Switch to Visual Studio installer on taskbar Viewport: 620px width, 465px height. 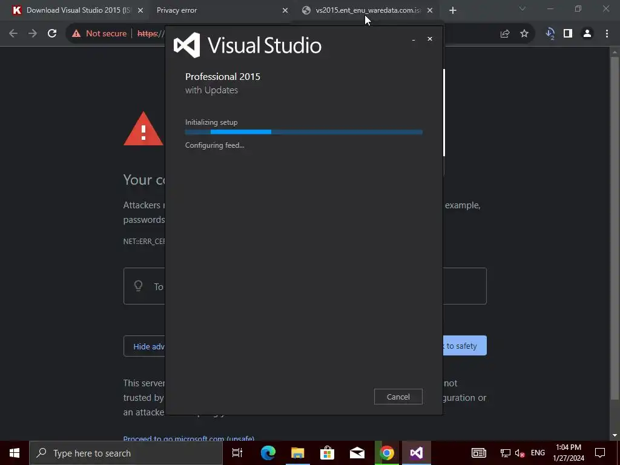(417, 453)
